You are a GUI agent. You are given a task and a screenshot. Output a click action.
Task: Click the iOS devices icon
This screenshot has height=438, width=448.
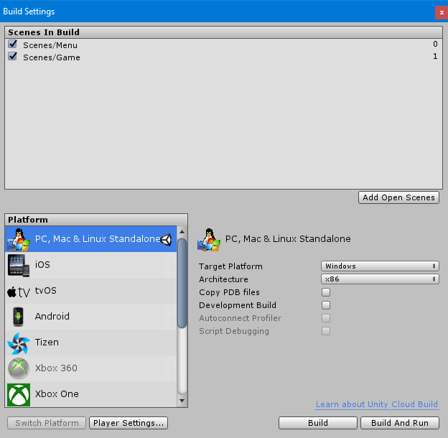19,266
